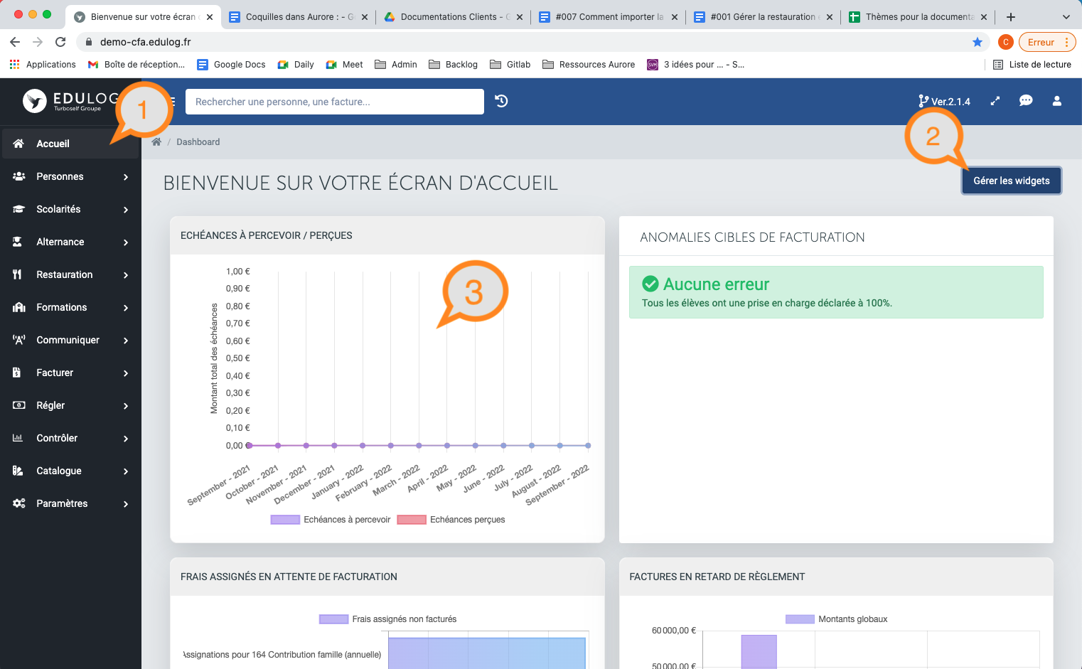Select the Accueil menu item
This screenshot has width=1082, height=669.
pyautogui.click(x=70, y=144)
